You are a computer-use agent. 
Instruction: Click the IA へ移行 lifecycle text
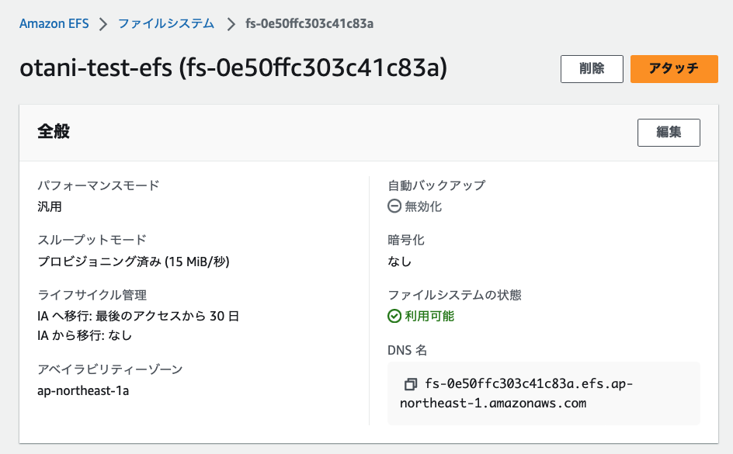pyautogui.click(x=138, y=316)
